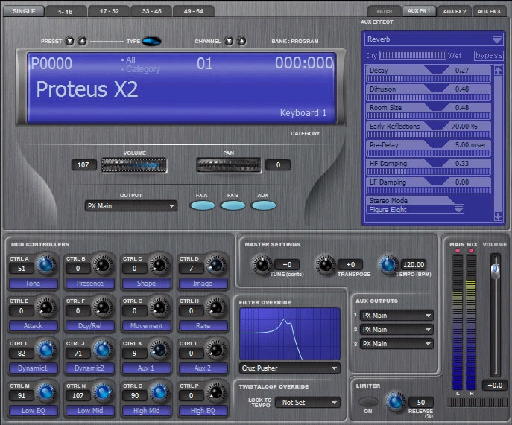The width and height of the screenshot is (512, 425).
Task: Click the Dynamic1 controller label button
Action: tap(33, 368)
